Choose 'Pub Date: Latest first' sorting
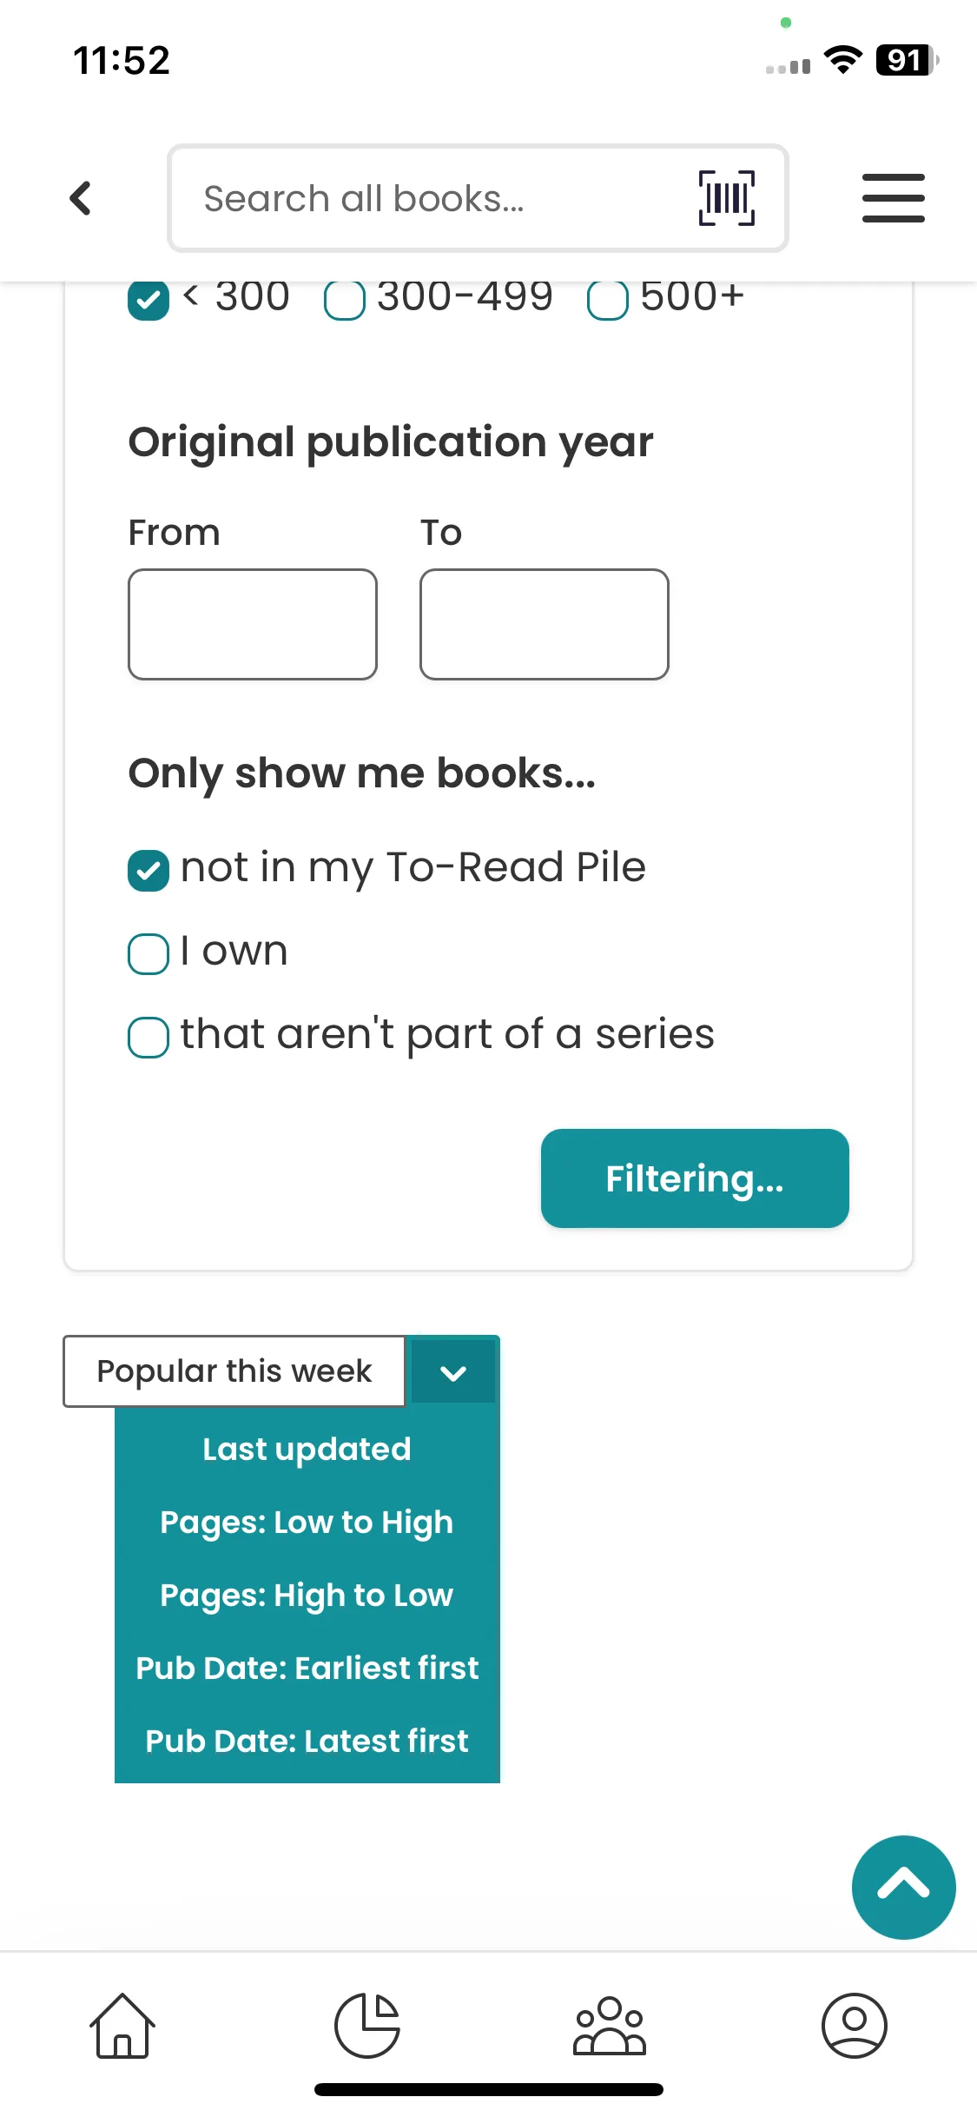Image resolution: width=977 pixels, height=2117 pixels. click(x=307, y=1742)
